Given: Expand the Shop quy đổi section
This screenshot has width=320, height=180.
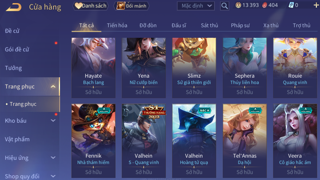Looking at the screenshot, I should click(53, 176).
